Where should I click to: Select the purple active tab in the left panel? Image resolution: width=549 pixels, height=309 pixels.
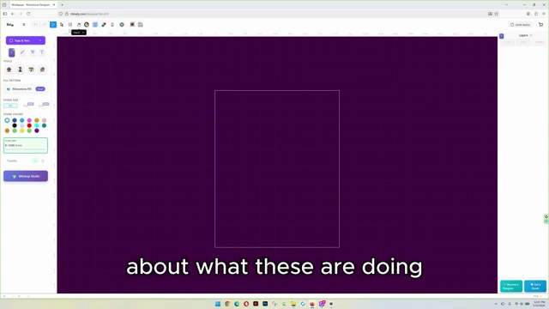pyautogui.click(x=11, y=52)
